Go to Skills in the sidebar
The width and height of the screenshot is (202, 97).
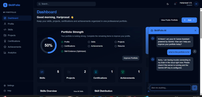click(17, 30)
